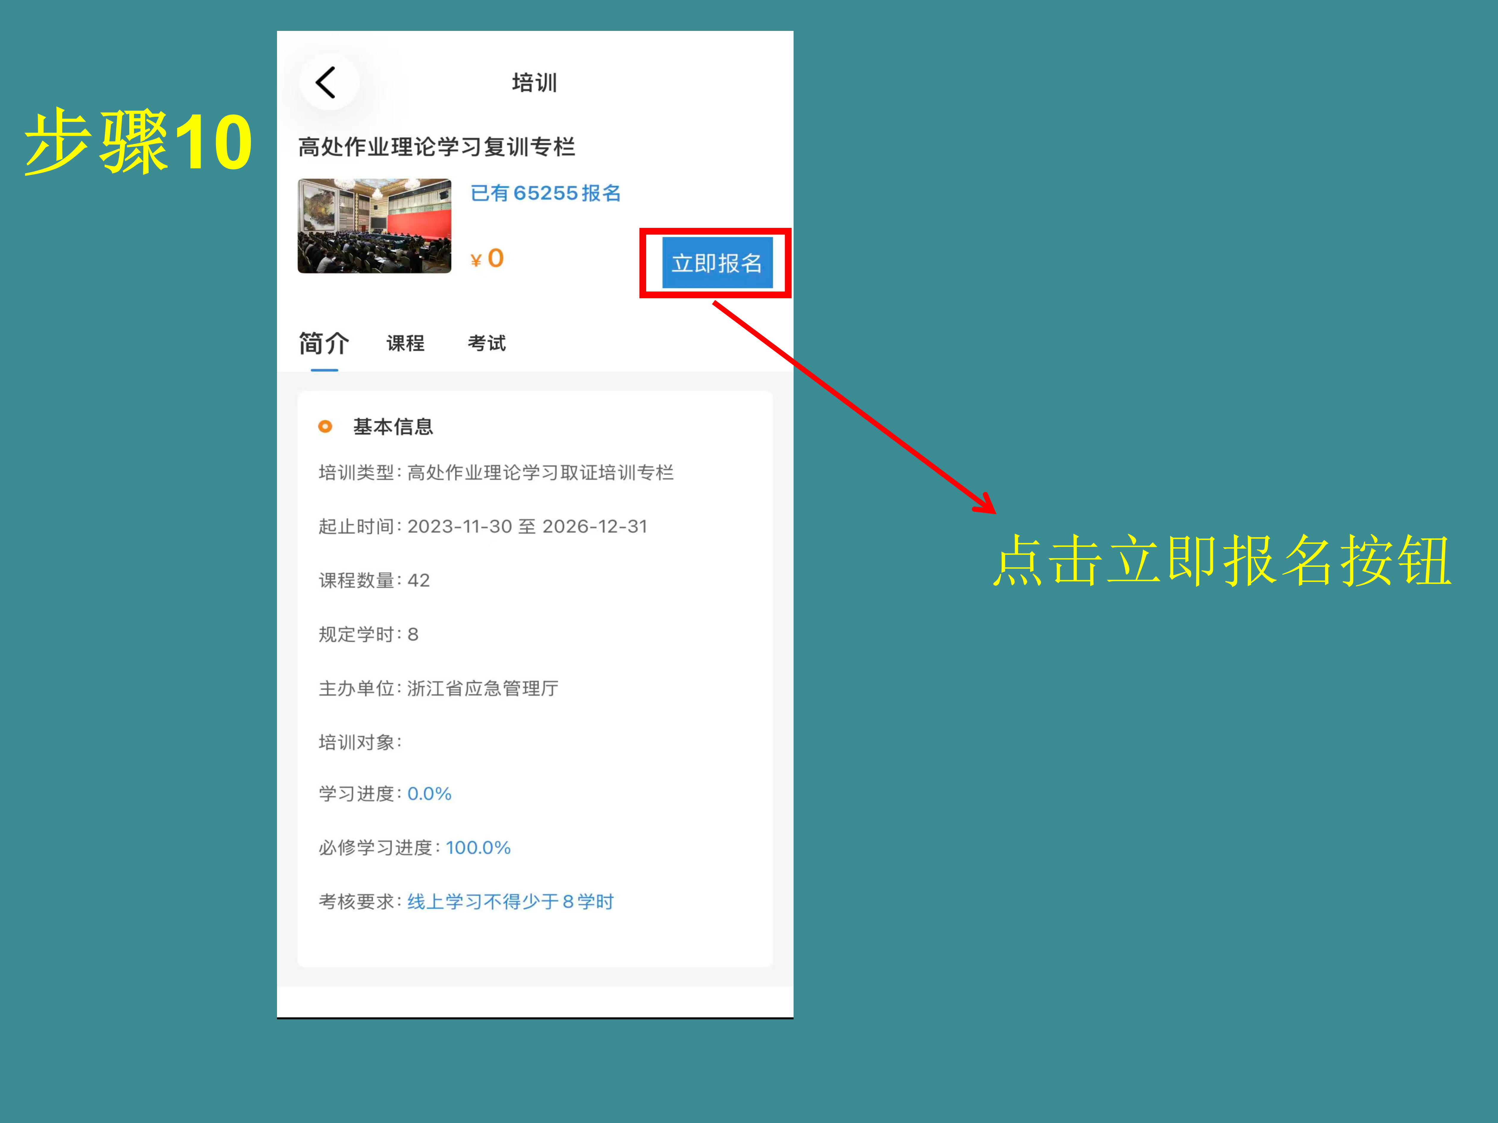
Task: Click the 培训 page header title
Action: point(534,83)
